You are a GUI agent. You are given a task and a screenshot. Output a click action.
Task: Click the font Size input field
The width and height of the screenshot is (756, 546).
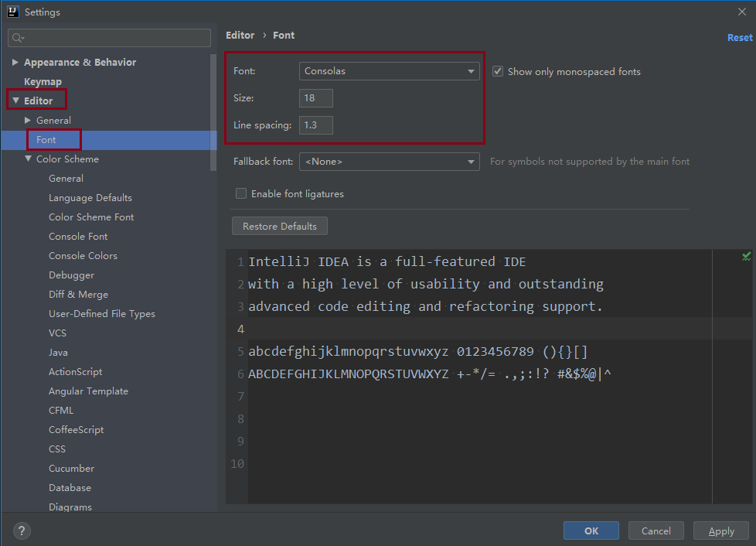(316, 98)
